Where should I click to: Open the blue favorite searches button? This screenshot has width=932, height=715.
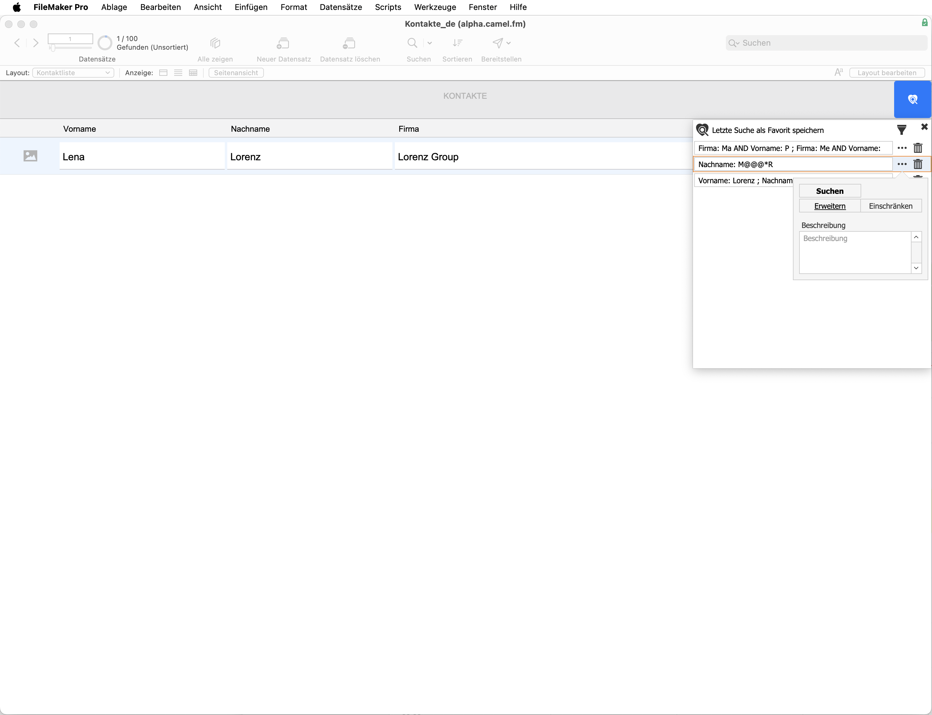click(912, 99)
